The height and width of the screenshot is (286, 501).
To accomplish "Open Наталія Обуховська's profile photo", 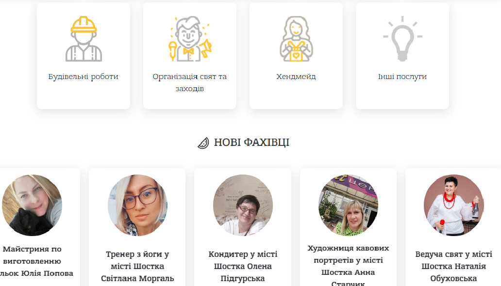I will [454, 205].
